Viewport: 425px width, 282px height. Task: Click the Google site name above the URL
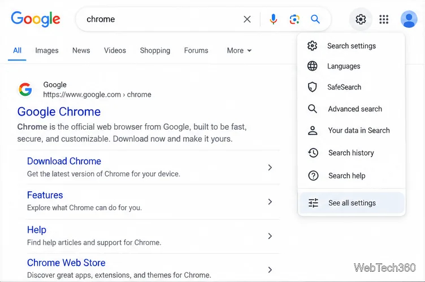pyautogui.click(x=55, y=85)
